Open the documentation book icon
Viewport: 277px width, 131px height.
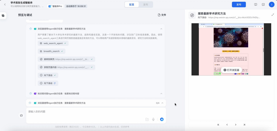[x=256, y=5]
